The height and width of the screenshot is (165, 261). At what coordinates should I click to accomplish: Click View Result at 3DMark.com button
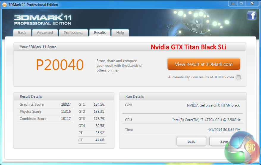coord(204,64)
